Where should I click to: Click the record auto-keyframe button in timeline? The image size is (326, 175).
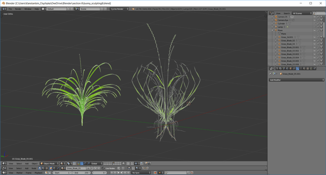click(x=155, y=173)
